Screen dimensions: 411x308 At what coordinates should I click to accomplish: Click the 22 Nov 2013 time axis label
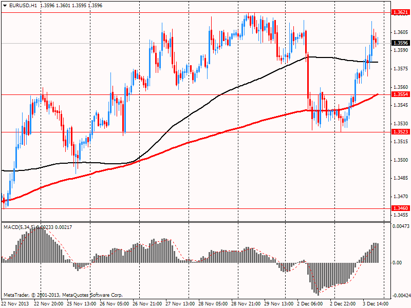coord(15,303)
